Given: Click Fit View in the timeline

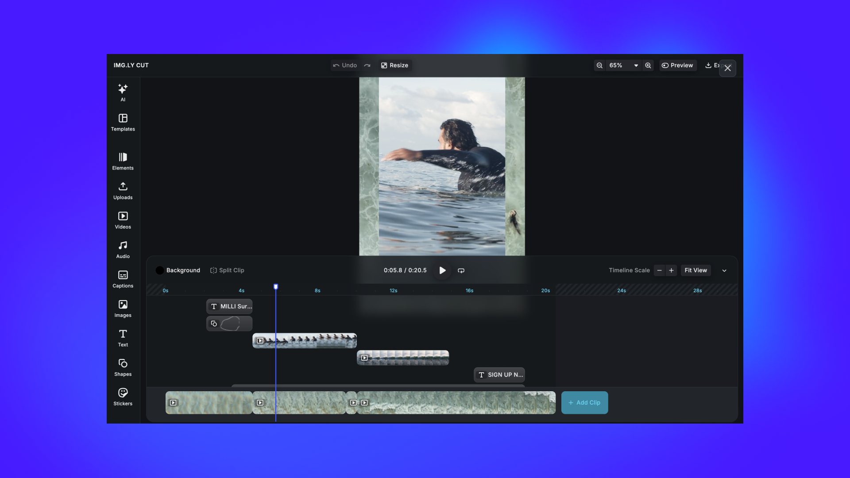Looking at the screenshot, I should (695, 270).
